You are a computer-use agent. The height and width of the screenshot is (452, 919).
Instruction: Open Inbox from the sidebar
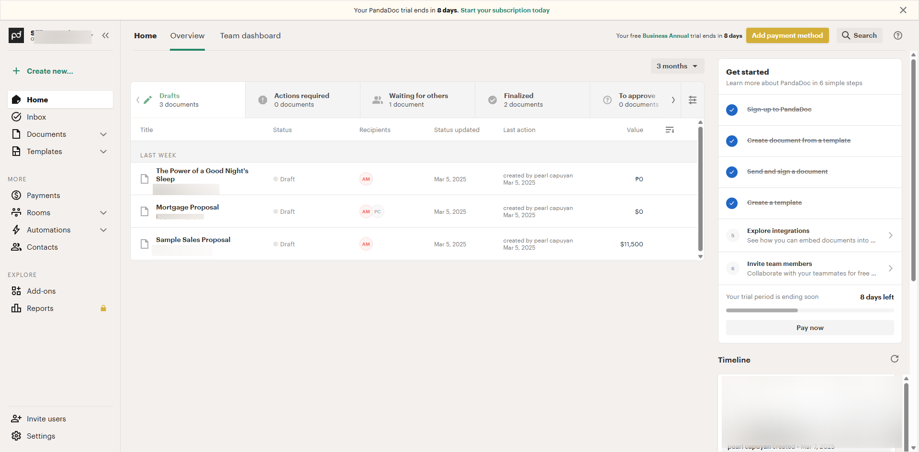[36, 117]
